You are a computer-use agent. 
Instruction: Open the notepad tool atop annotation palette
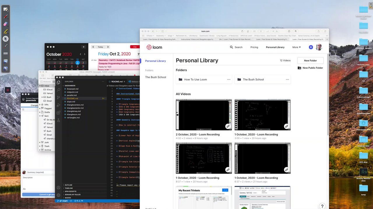(x=6, y=9)
